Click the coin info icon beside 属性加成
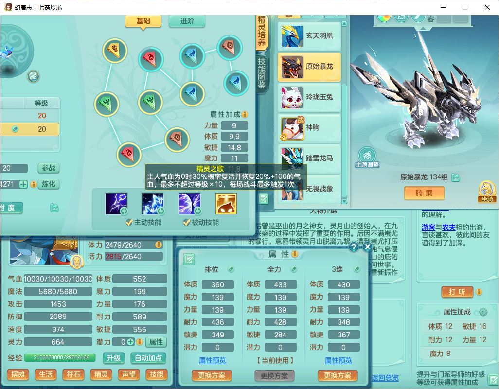 245,114
